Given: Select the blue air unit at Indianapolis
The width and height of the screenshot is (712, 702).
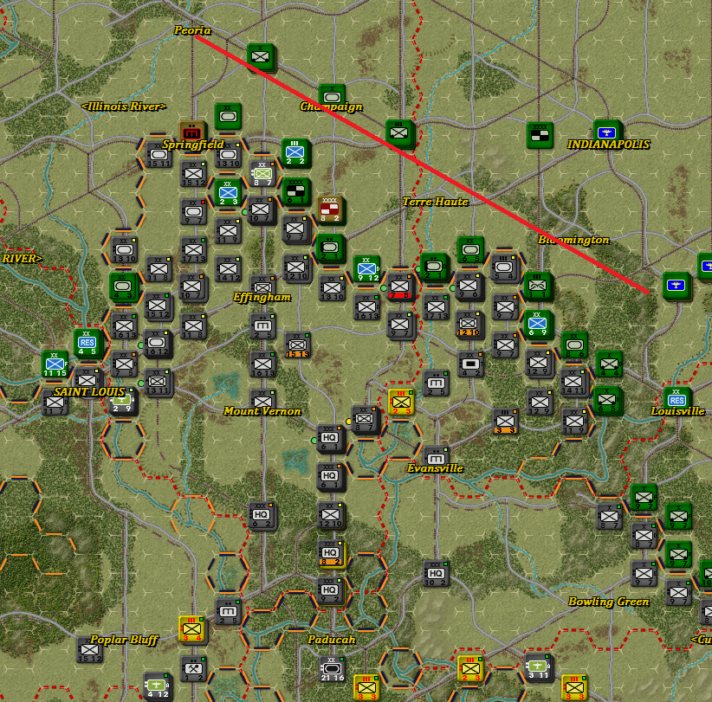Looking at the screenshot, I should pos(606,132).
